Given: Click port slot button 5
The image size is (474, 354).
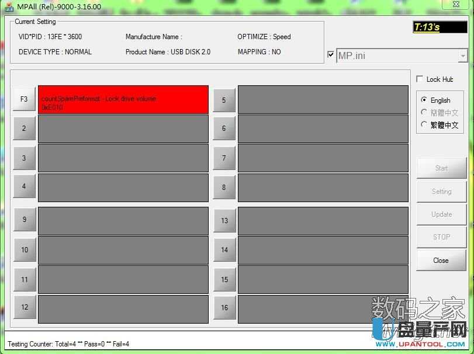Looking at the screenshot, I should click(224, 100).
